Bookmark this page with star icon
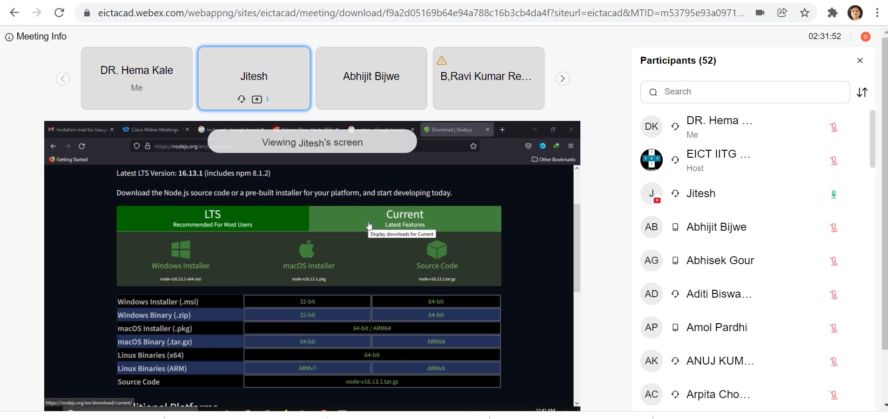888x419 pixels. [x=805, y=13]
